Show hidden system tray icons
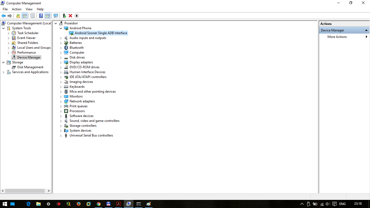 coord(302,204)
